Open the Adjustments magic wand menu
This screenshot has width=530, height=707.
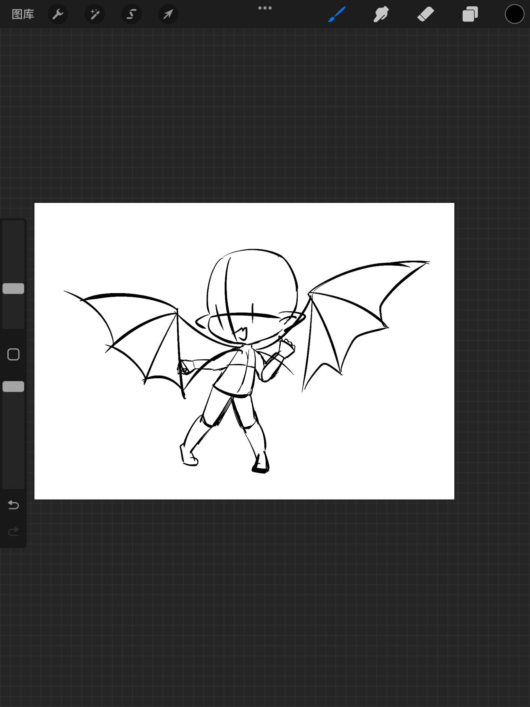[x=95, y=14]
